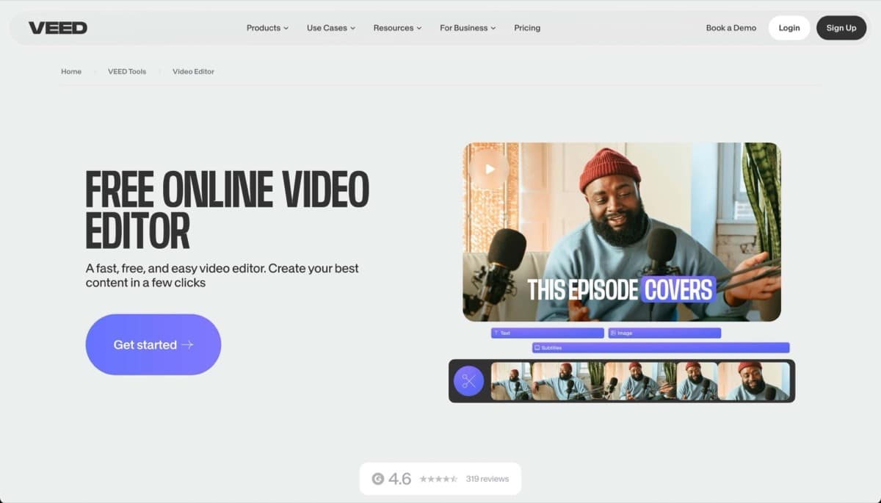Click Book a Demo
The width and height of the screenshot is (881, 503).
[x=730, y=28]
